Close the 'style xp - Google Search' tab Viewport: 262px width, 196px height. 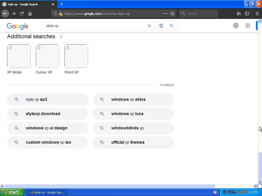[53, 4]
